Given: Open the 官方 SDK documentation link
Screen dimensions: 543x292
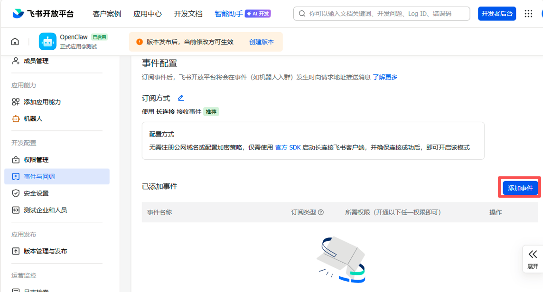Looking at the screenshot, I should (x=289, y=147).
